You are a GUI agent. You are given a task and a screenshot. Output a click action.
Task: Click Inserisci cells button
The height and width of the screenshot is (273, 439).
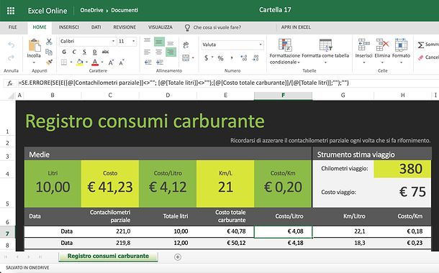(363, 51)
